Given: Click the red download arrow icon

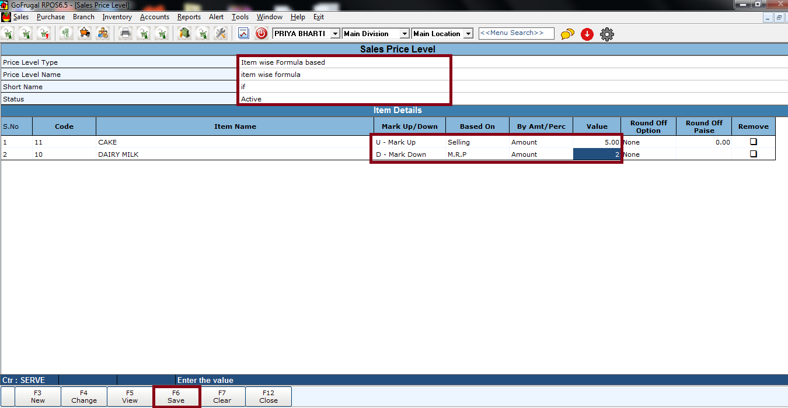Looking at the screenshot, I should pos(587,34).
